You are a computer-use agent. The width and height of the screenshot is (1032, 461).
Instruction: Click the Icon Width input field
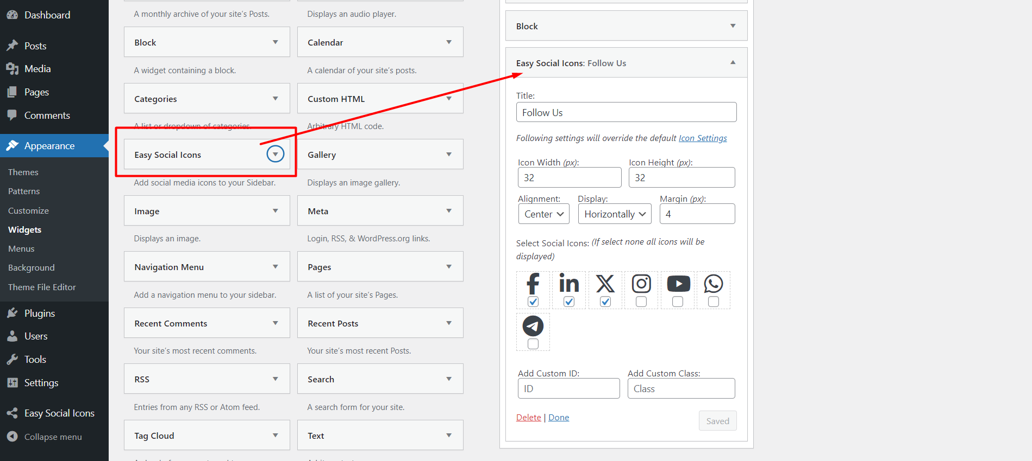pos(569,178)
